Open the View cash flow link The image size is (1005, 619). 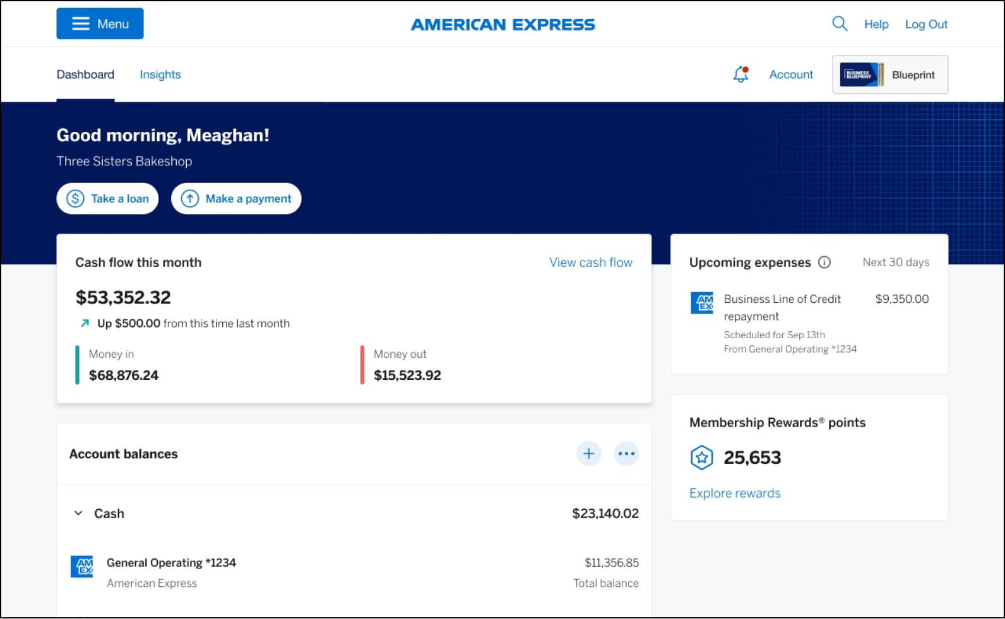click(x=590, y=262)
